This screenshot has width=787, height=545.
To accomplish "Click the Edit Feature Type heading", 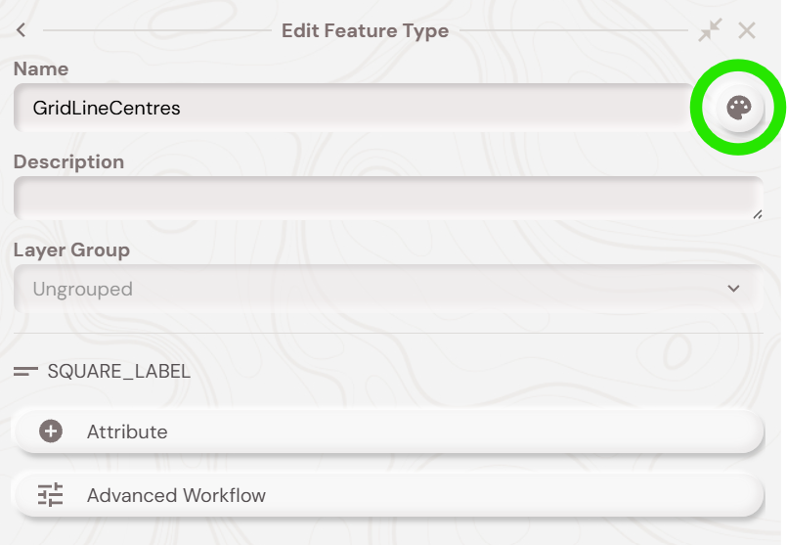I will click(365, 30).
